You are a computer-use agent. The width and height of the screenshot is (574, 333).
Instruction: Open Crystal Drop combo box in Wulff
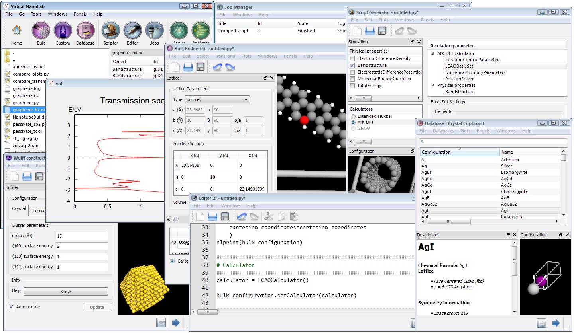pyautogui.click(x=37, y=210)
